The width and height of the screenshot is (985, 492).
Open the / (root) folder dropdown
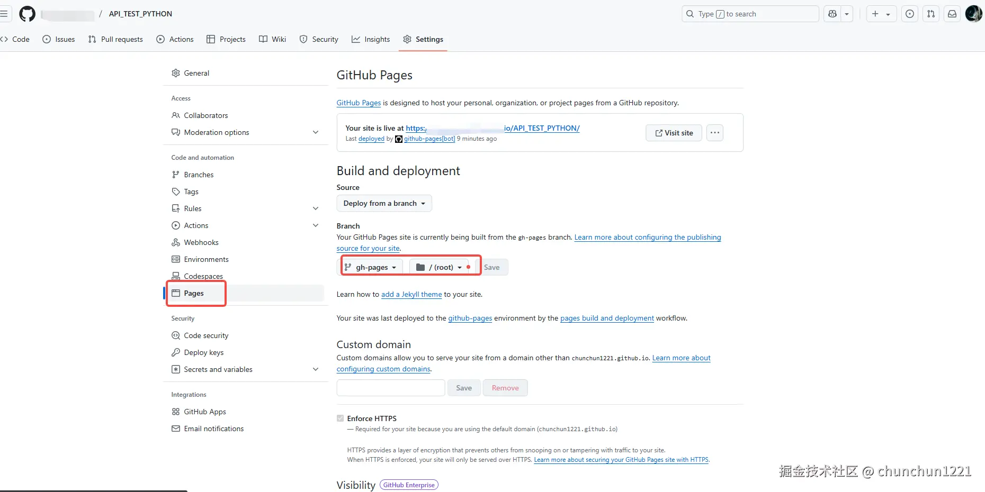point(440,267)
